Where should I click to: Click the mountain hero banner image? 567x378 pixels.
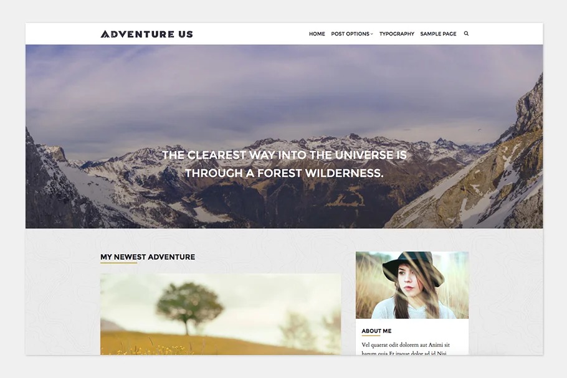point(284,136)
